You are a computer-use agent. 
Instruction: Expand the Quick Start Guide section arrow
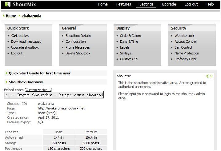click(6, 73)
